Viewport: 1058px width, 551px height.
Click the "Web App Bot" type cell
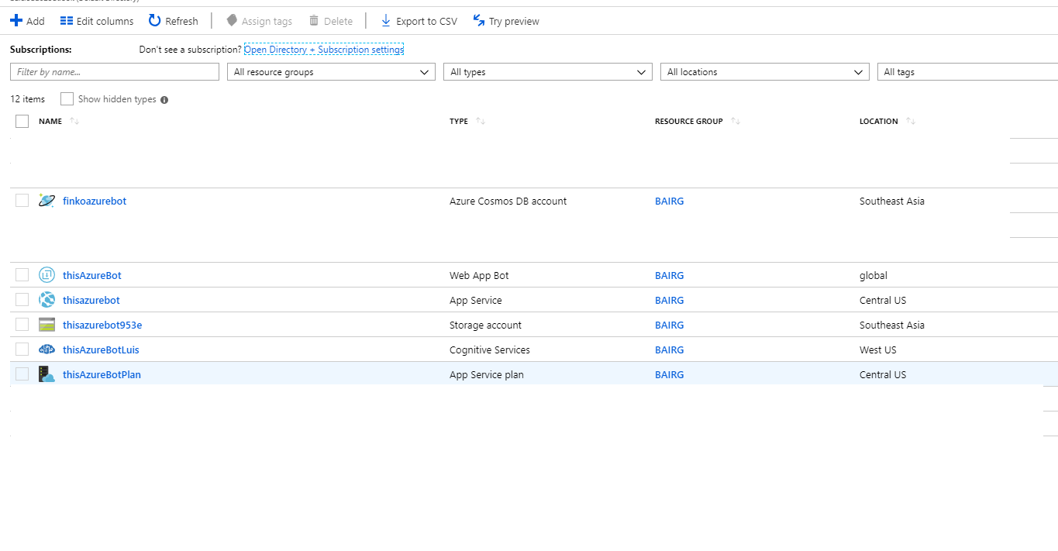479,275
